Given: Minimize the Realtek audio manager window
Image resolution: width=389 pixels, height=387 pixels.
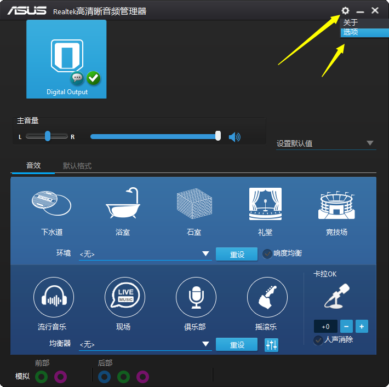Looking at the screenshot, I should click(x=360, y=11).
